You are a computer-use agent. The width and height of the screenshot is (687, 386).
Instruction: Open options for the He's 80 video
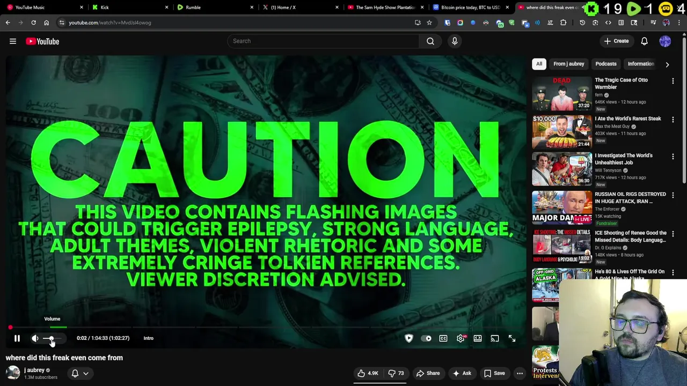(673, 272)
